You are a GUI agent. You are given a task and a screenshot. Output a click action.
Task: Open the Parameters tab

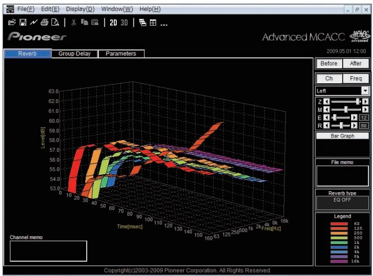[121, 54]
